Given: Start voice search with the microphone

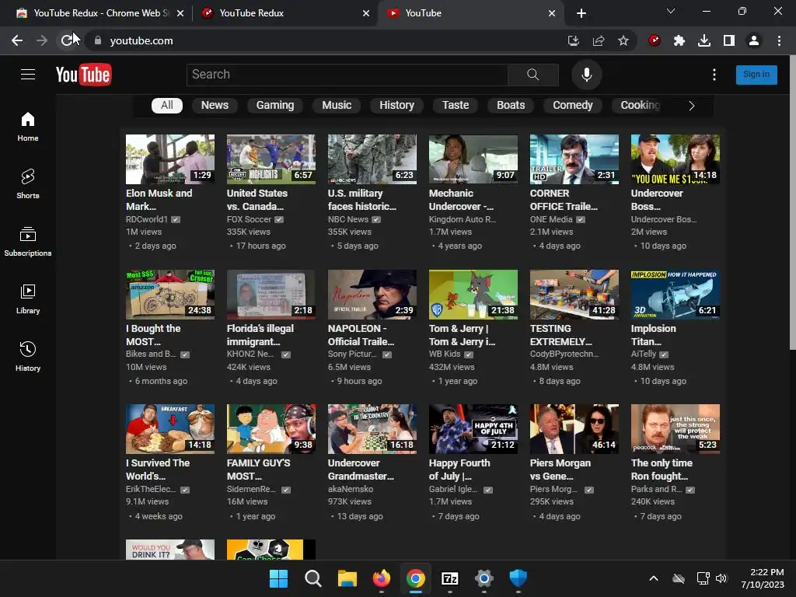Looking at the screenshot, I should point(586,75).
